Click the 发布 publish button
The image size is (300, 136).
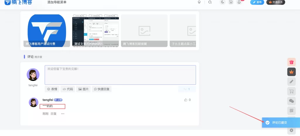257,2
